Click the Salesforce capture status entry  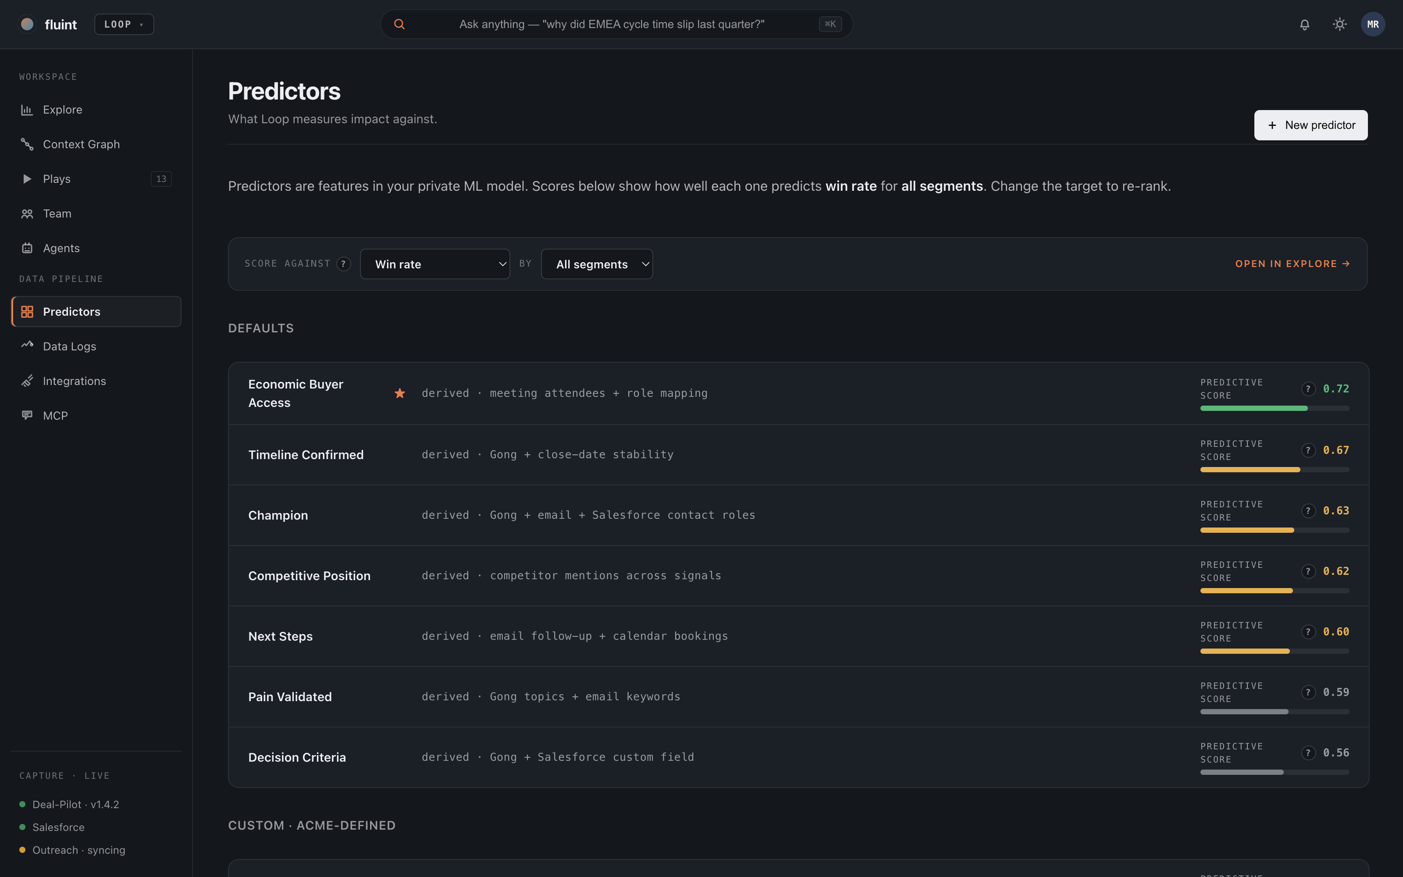[52, 827]
